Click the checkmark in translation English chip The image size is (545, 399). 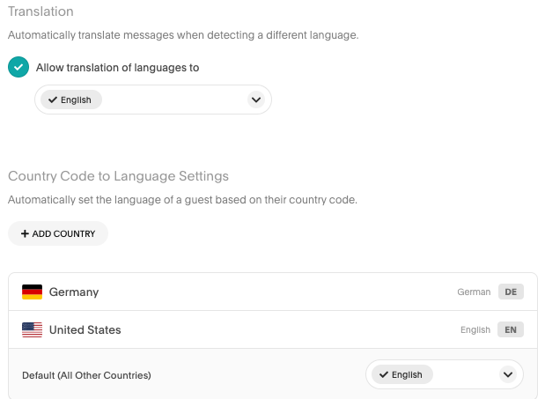coord(52,100)
